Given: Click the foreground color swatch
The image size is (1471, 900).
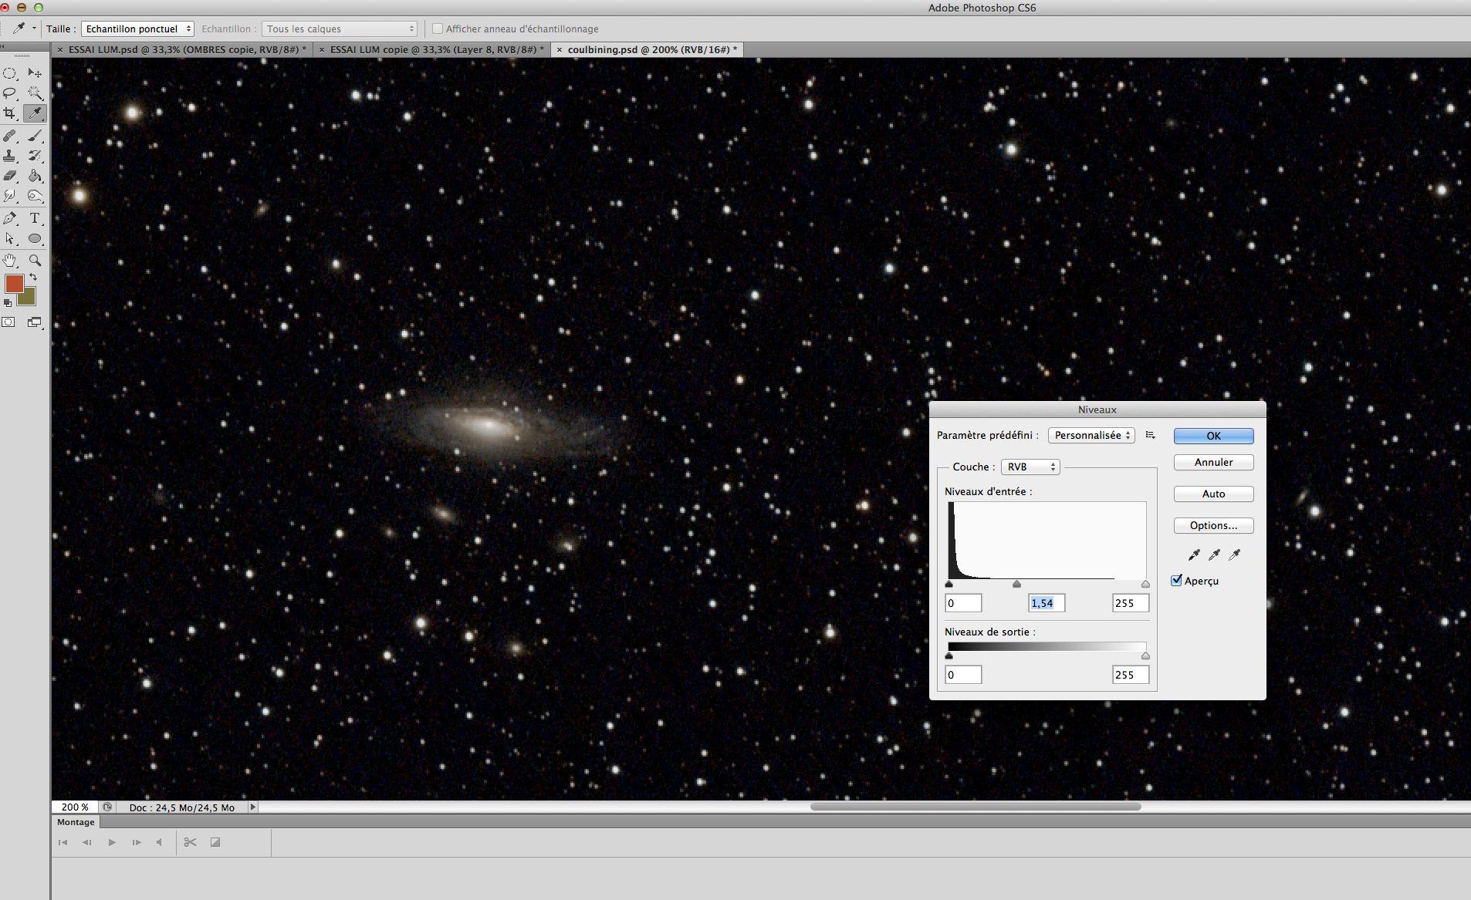Looking at the screenshot, I should (13, 284).
